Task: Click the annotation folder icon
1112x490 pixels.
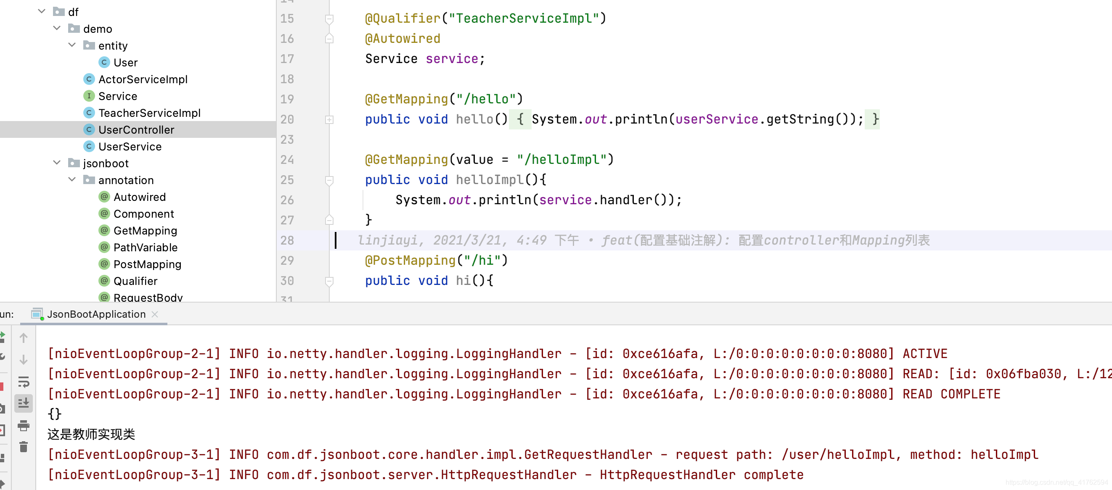Action: pos(89,180)
